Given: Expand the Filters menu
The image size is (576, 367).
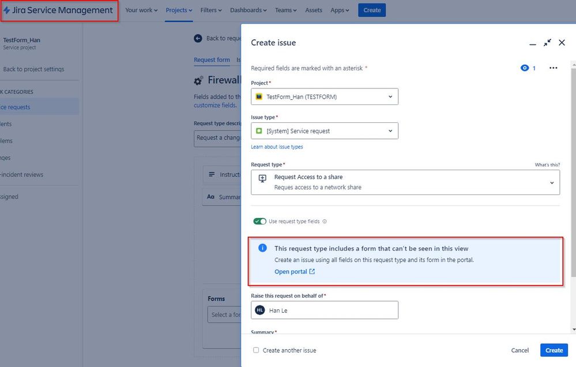Looking at the screenshot, I should point(211,10).
